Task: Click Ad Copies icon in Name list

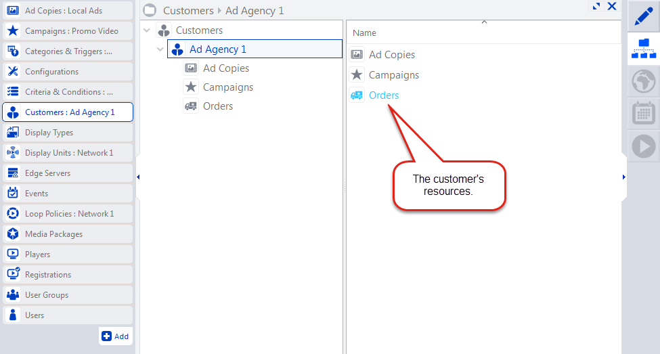Action: pyautogui.click(x=357, y=55)
